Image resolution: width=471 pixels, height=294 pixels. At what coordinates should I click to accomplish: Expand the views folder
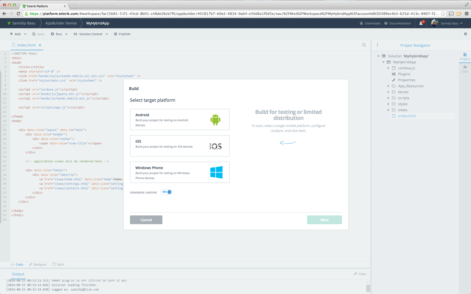(388, 110)
